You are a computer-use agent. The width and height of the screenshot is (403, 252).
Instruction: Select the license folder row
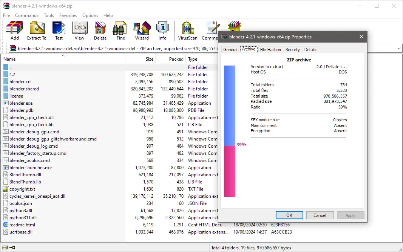(x=110, y=96)
